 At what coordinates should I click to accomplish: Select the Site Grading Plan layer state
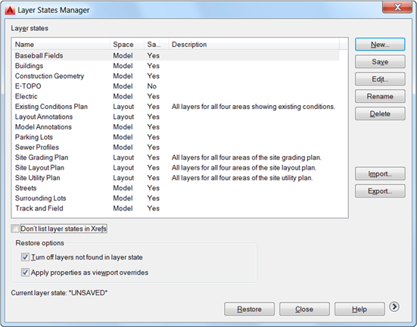(176, 157)
